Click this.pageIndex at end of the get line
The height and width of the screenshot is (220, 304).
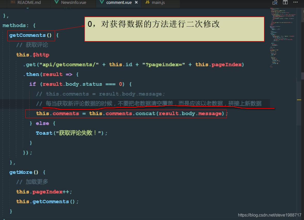pyautogui.click(x=219, y=65)
